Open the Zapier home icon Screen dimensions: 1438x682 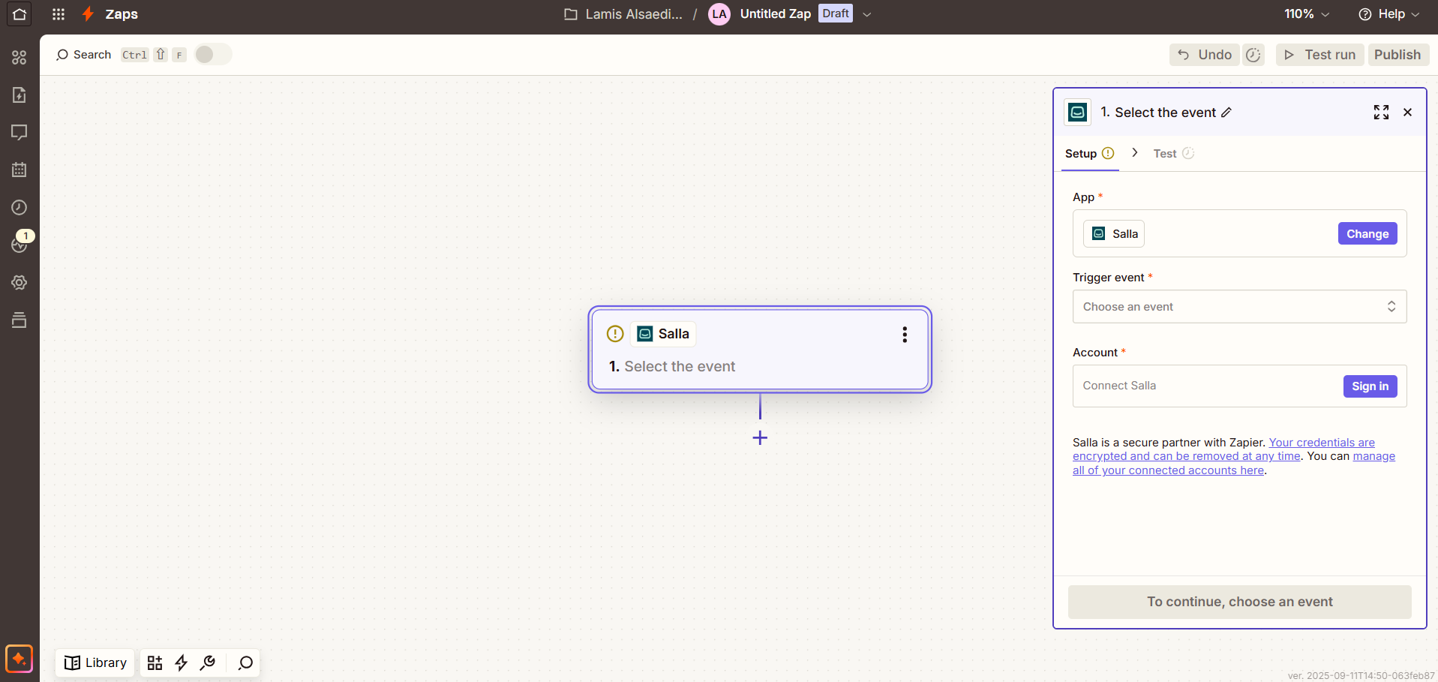pos(20,14)
